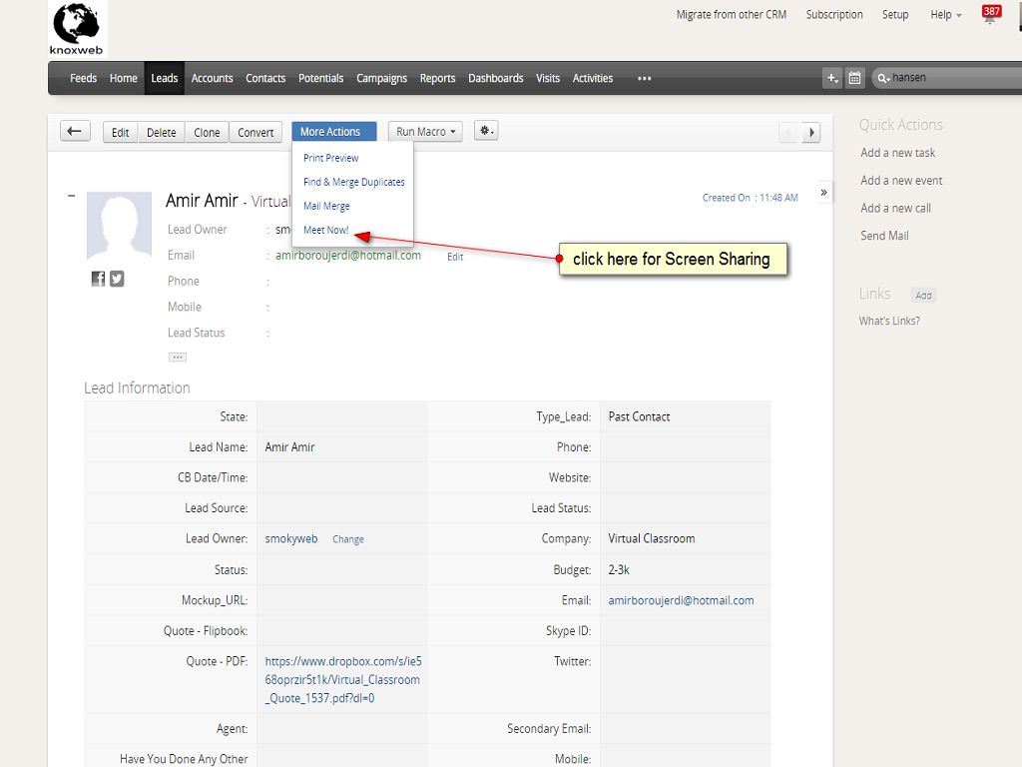Open the Help dropdown

coord(946,14)
